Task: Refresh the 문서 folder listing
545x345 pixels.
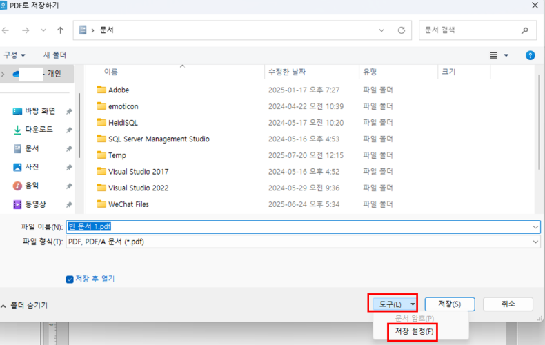Action: pyautogui.click(x=402, y=30)
